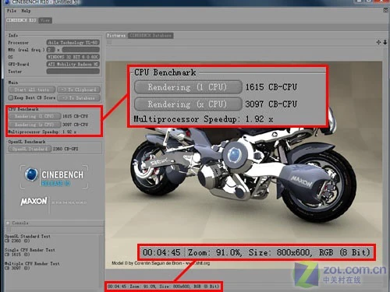390x292 pixels.
Task: Click the CINEBENCH Release 10 logo
Action: click(54, 177)
